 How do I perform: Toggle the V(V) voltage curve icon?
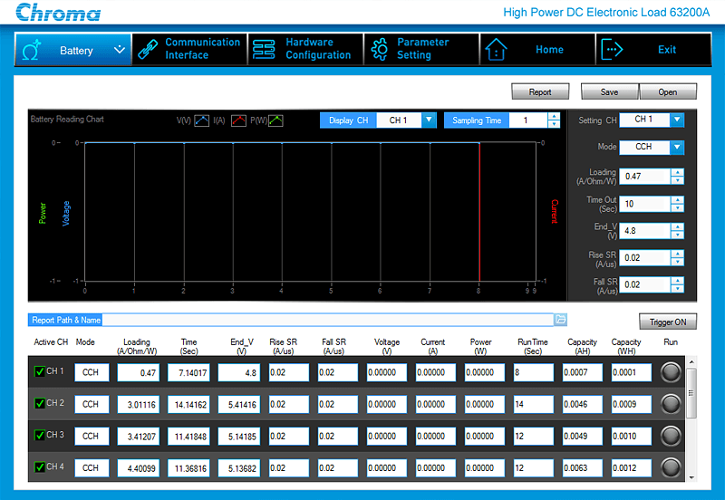(201, 120)
